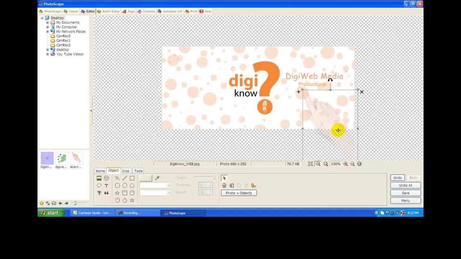The height and width of the screenshot is (259, 461).
Task: Open the Combine tab
Action: [146, 11]
